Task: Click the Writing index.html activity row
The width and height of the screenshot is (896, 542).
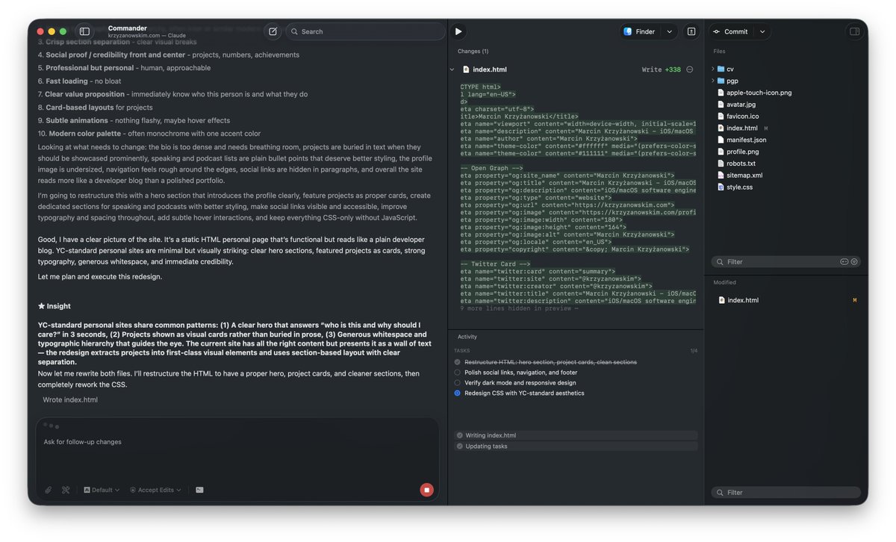Action: 576,435
